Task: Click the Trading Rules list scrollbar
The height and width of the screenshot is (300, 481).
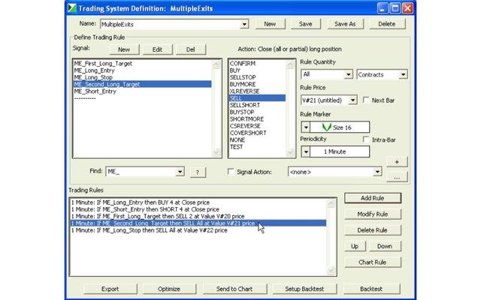Action: pyautogui.click(x=331, y=237)
